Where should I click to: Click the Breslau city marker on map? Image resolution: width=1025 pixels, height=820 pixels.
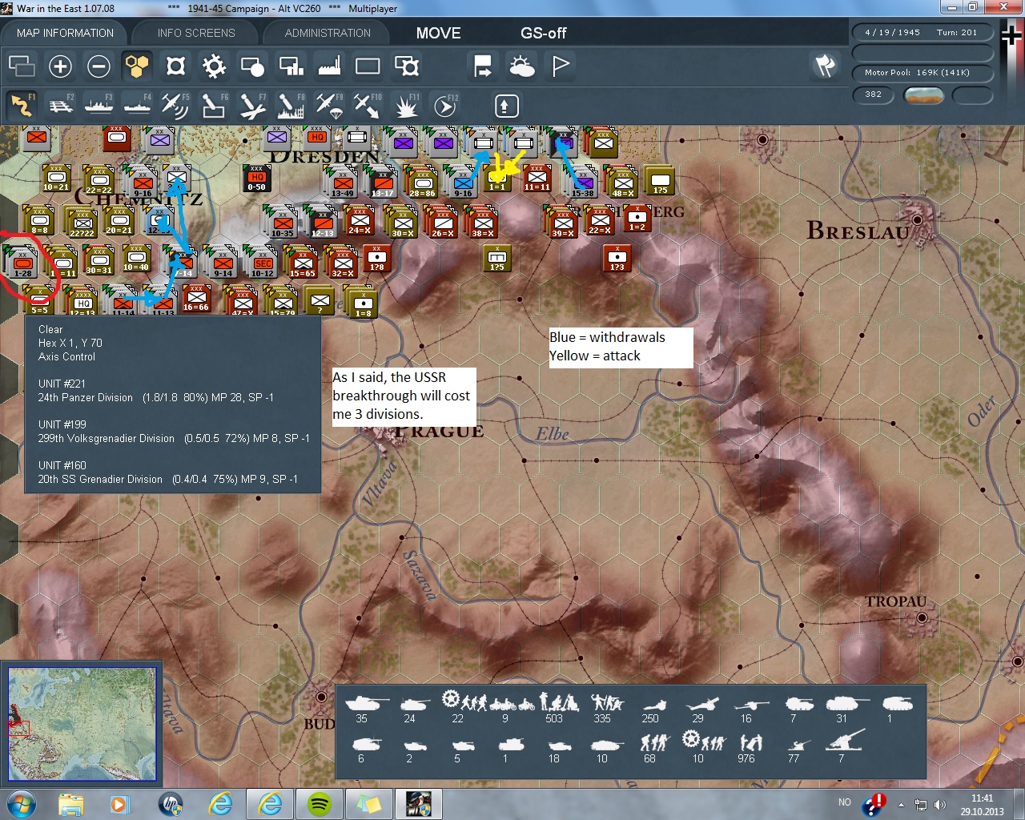click(918, 219)
